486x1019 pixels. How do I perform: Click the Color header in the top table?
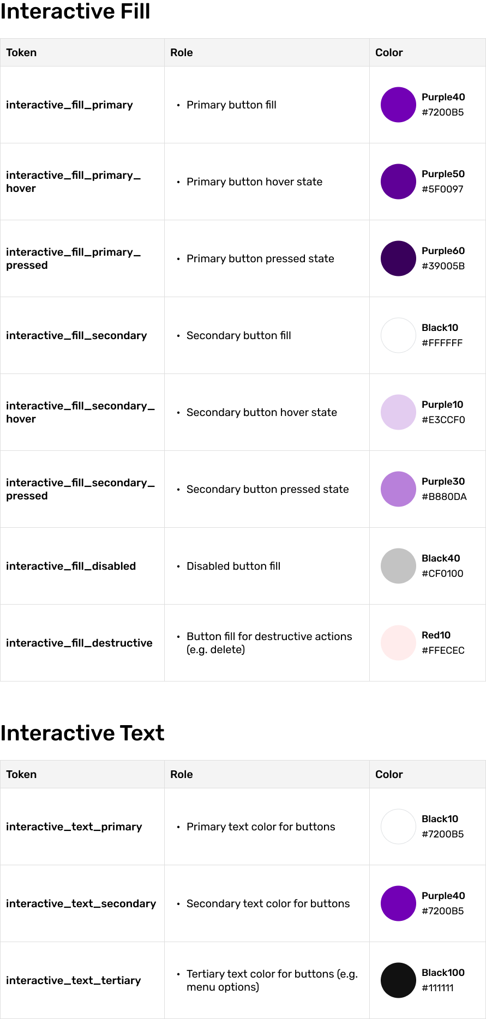click(x=389, y=52)
